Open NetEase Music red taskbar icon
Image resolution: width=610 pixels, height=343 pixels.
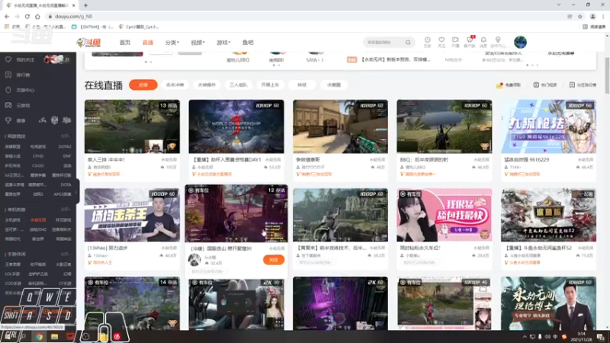[117, 337]
